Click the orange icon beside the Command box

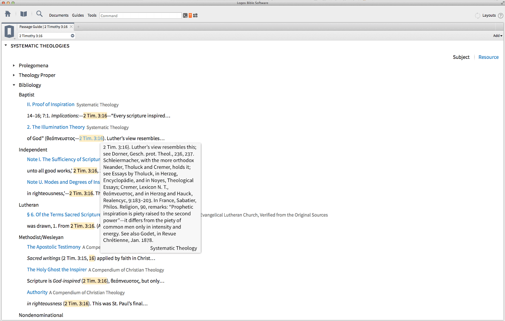click(x=190, y=15)
